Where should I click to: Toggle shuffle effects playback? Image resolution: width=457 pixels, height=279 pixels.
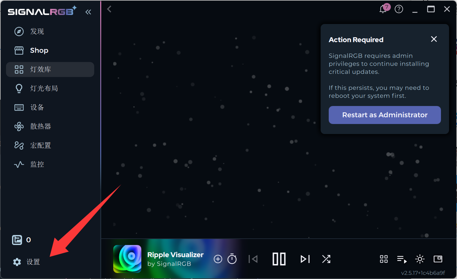[x=326, y=259]
